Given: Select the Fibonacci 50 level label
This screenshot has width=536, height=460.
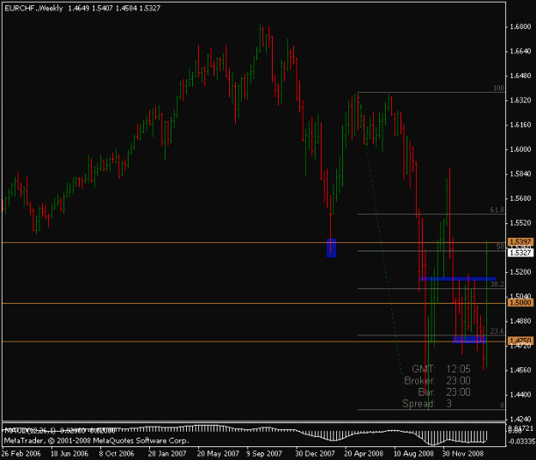Looking at the screenshot, I should pos(501,246).
